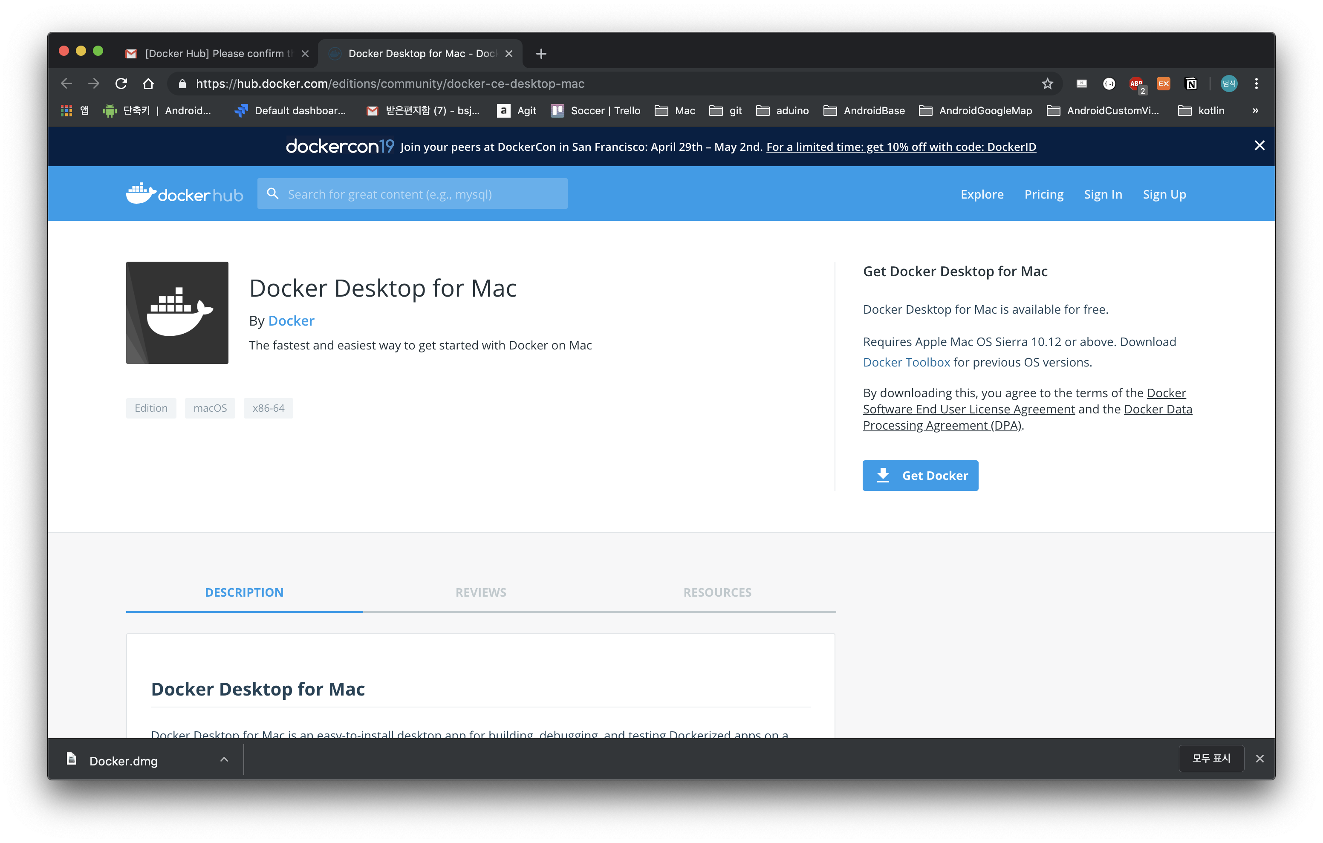The width and height of the screenshot is (1323, 843).
Task: Open a new browser tab
Action: tap(541, 53)
